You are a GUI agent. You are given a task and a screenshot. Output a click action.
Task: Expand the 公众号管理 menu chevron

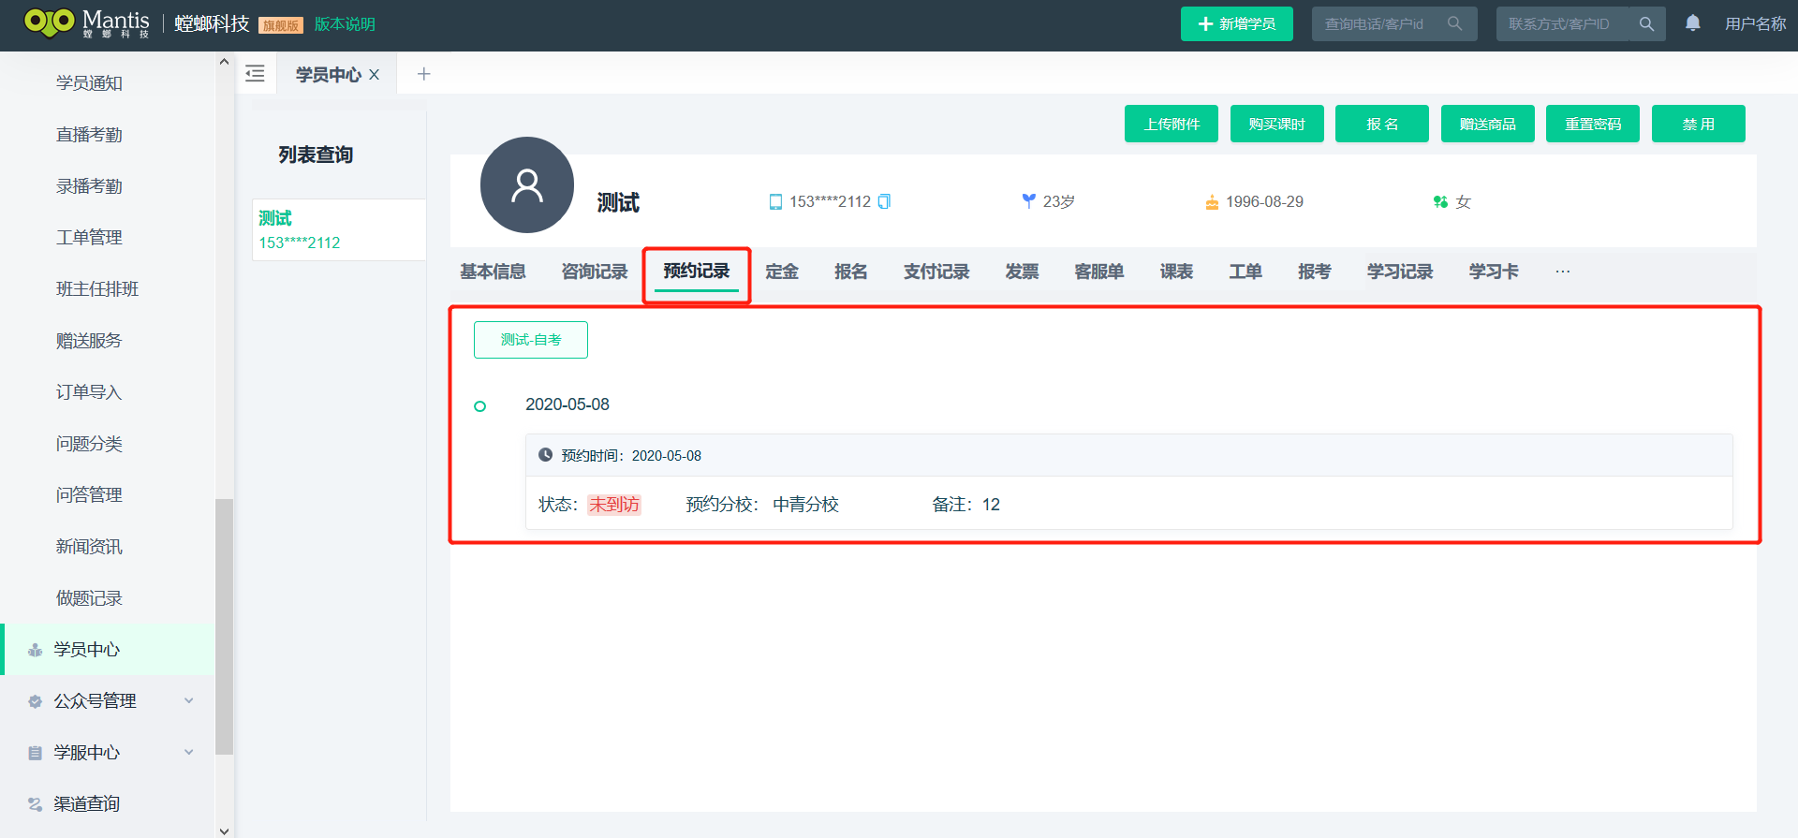[x=189, y=700]
